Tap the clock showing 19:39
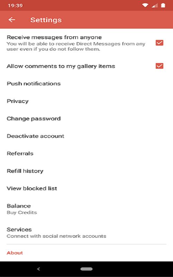Viewport: 173px width, 277px height. click(15, 6)
